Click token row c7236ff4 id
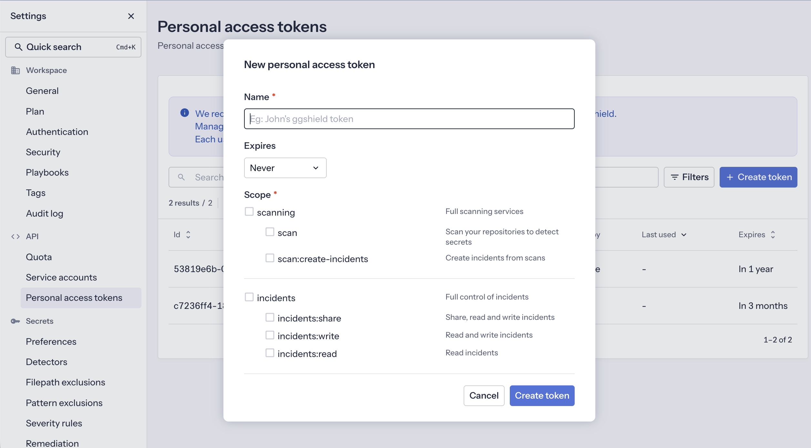This screenshot has width=811, height=448. coord(199,306)
